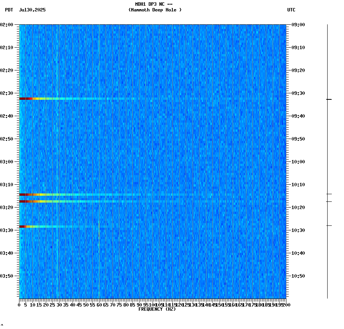The height and width of the screenshot is (329, 344).
Task: Click the 10:50 label on the right axis
Action: pos(297,275)
